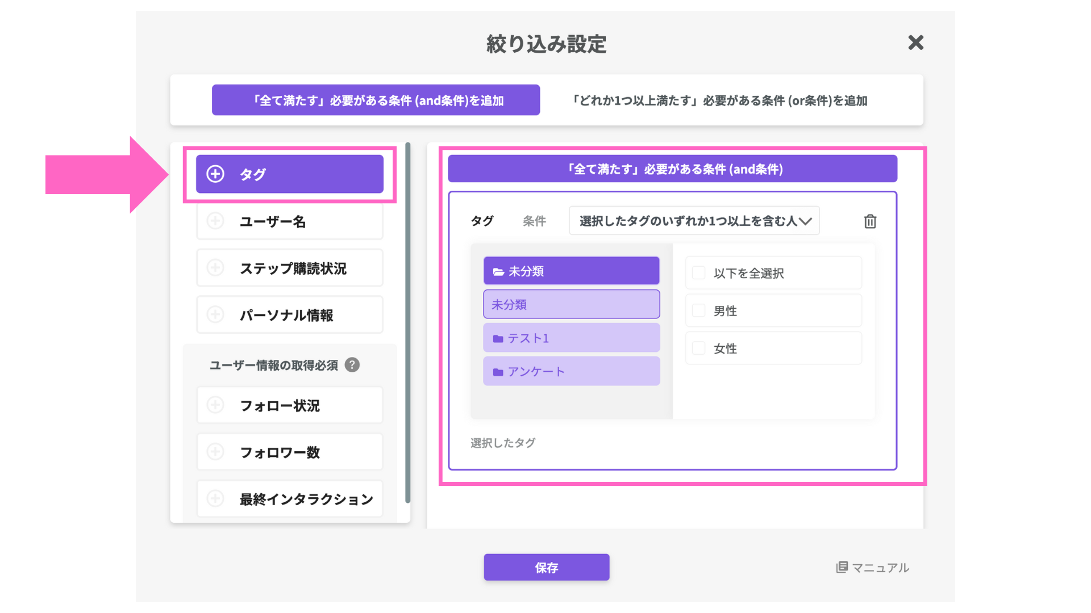Viewport: 1091px width, 613px height.
Task: Click the plus icon next to パーソナル情報
Action: (x=215, y=314)
